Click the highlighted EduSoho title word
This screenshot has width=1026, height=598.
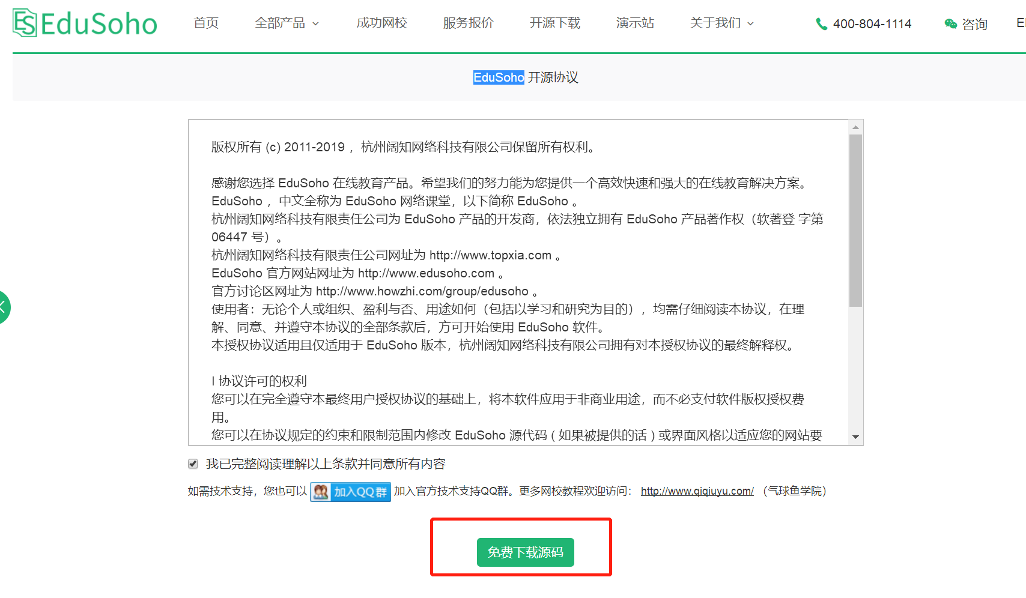coord(499,77)
